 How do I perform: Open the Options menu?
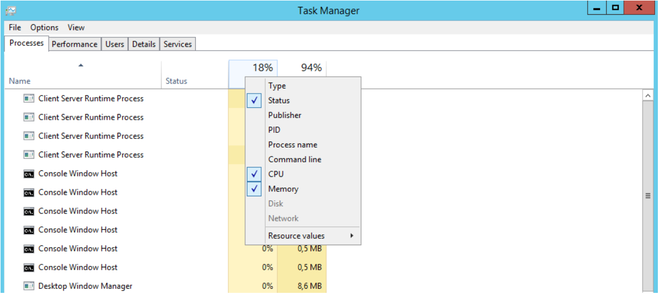click(x=44, y=27)
